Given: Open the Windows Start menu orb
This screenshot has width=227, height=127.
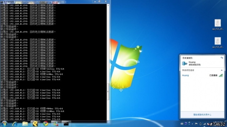Looking at the screenshot, I should [4, 124].
